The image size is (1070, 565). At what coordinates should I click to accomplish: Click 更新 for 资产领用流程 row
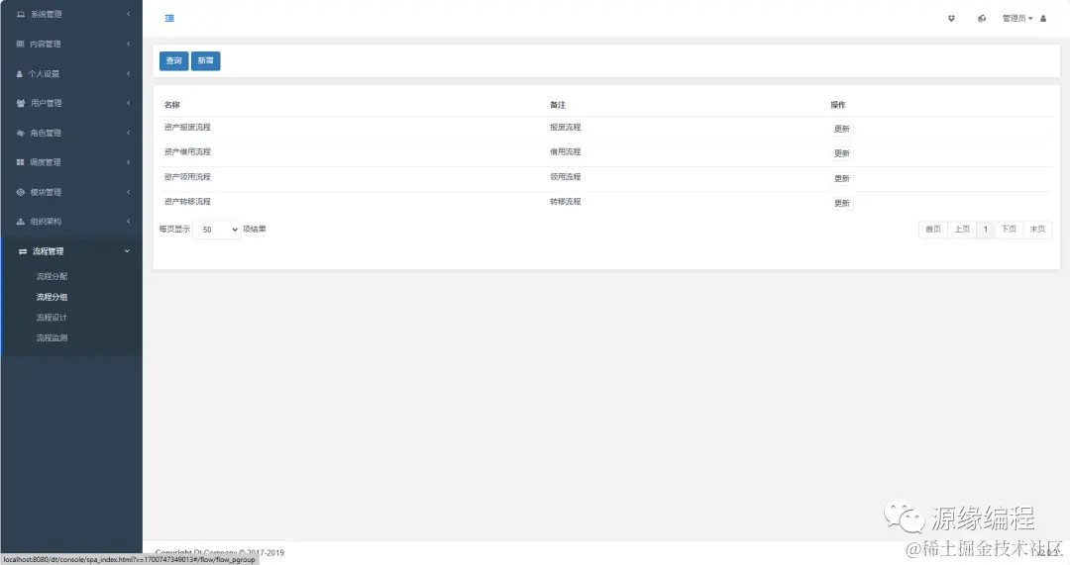842,178
